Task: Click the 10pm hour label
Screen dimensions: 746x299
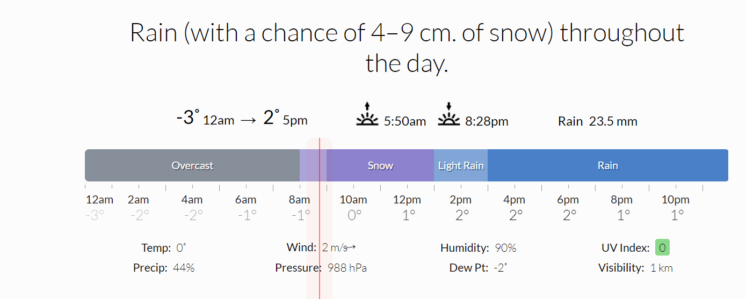Action: pyautogui.click(x=675, y=200)
